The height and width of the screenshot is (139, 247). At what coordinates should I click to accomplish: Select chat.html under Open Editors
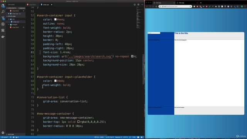tap(15, 11)
